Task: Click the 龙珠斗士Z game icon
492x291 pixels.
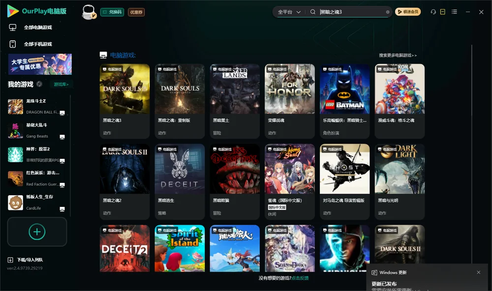Action: 15,107
